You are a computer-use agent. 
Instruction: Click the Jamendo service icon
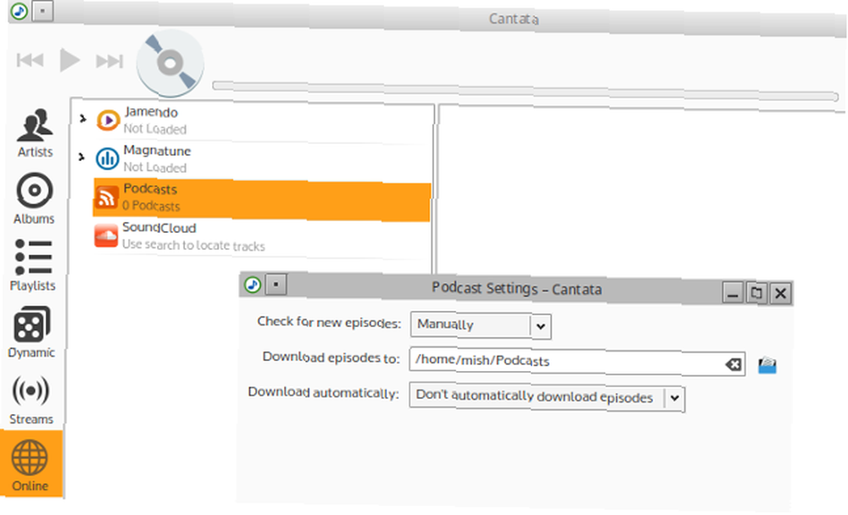coord(108,120)
